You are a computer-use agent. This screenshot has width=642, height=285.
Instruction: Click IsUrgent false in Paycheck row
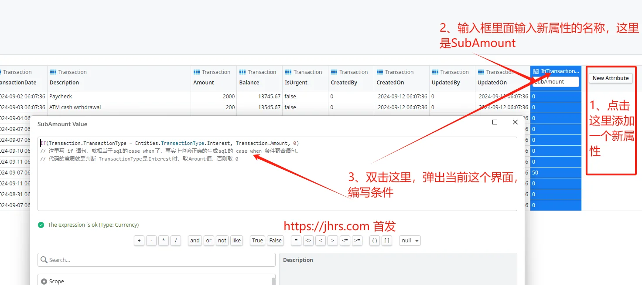coord(305,97)
